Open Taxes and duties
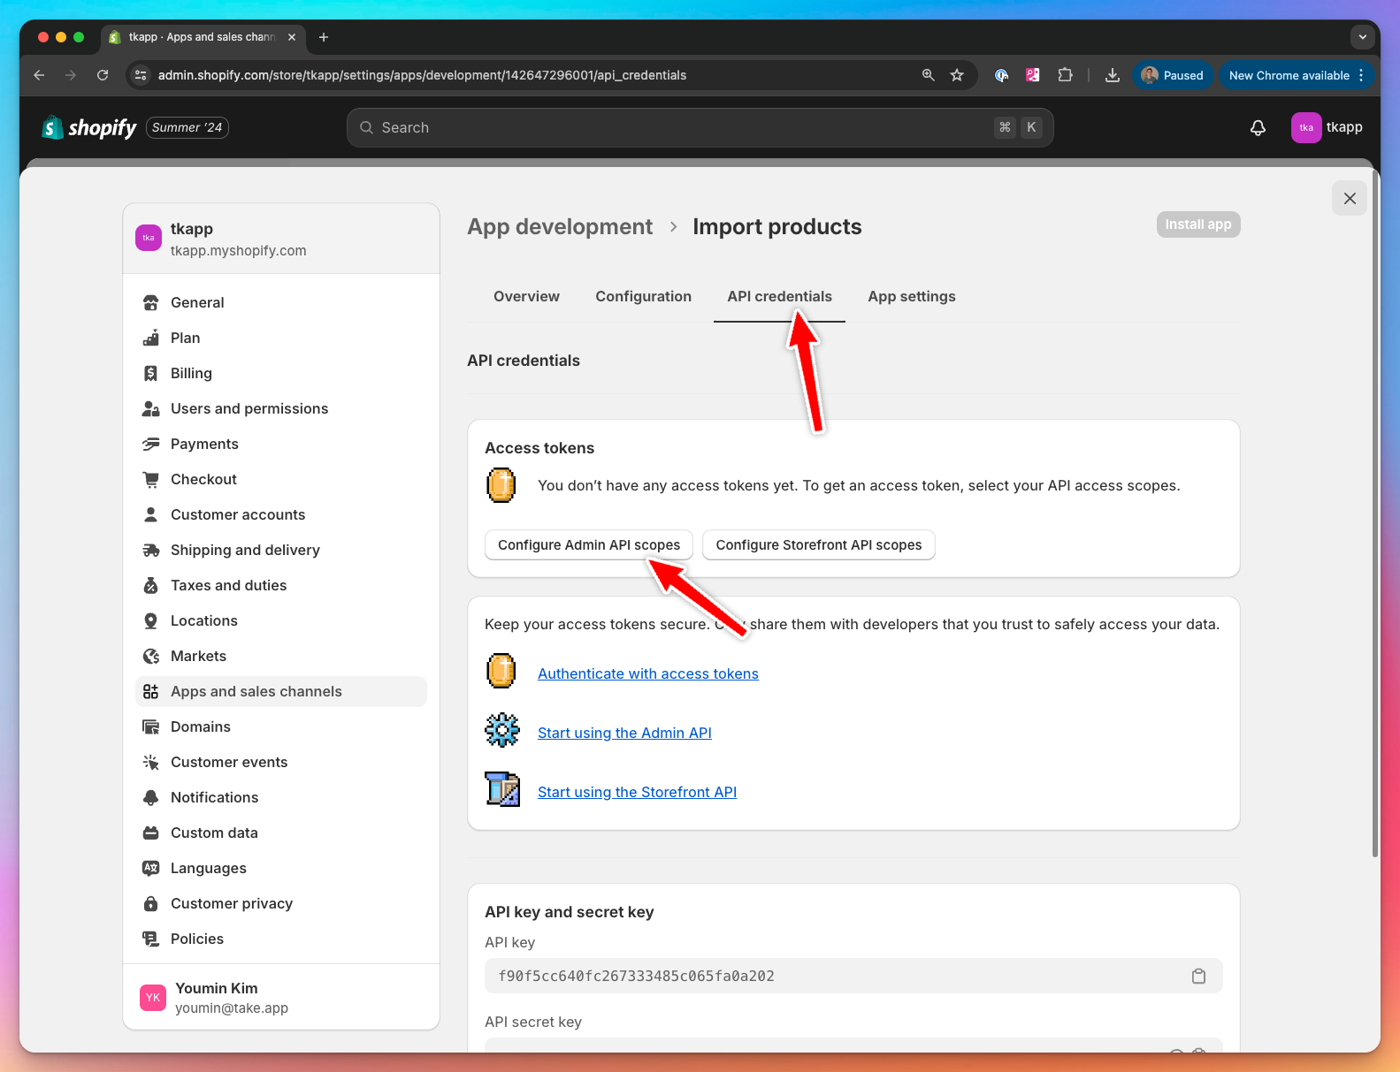This screenshot has height=1072, width=1400. tap(281, 585)
